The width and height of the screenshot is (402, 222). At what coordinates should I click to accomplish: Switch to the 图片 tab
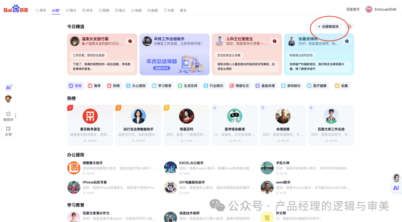click(71, 10)
